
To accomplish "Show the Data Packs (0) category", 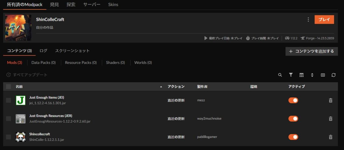I will [x=44, y=63].
